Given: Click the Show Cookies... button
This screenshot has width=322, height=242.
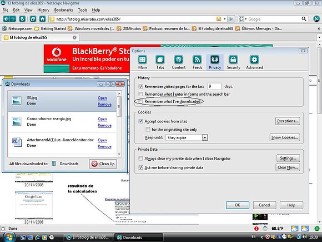Looking at the screenshot, I should pos(285,137).
